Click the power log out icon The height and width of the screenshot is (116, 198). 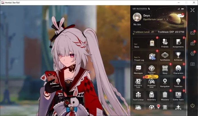coord(193,105)
